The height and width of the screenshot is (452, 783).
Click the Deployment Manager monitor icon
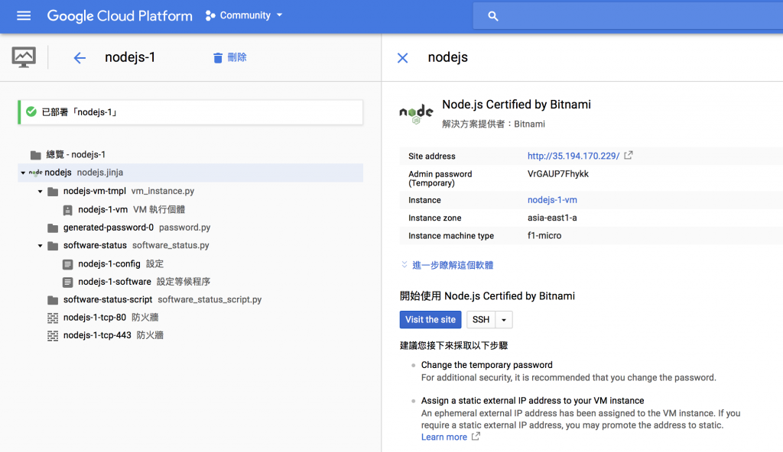point(24,57)
